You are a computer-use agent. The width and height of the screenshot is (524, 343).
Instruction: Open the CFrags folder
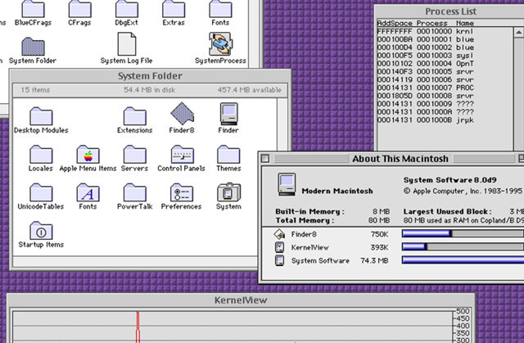[x=80, y=9]
